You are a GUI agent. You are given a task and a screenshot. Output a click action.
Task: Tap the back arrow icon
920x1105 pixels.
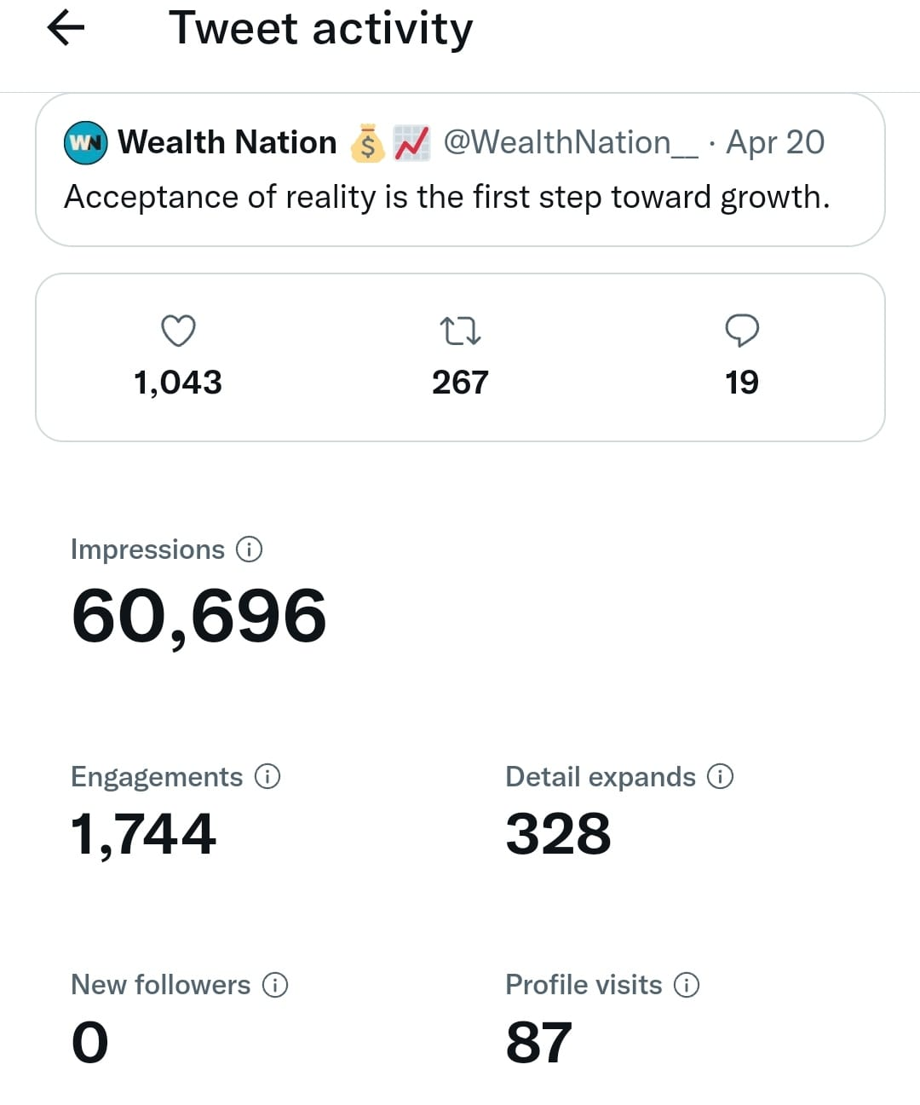point(66,28)
